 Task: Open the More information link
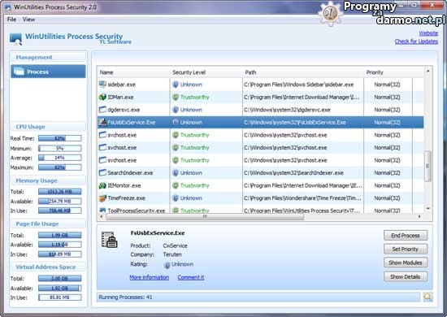tap(149, 277)
